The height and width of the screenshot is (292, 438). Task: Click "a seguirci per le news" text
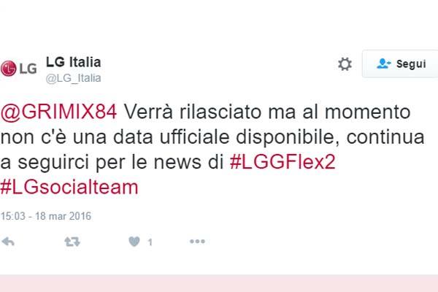tap(100, 162)
